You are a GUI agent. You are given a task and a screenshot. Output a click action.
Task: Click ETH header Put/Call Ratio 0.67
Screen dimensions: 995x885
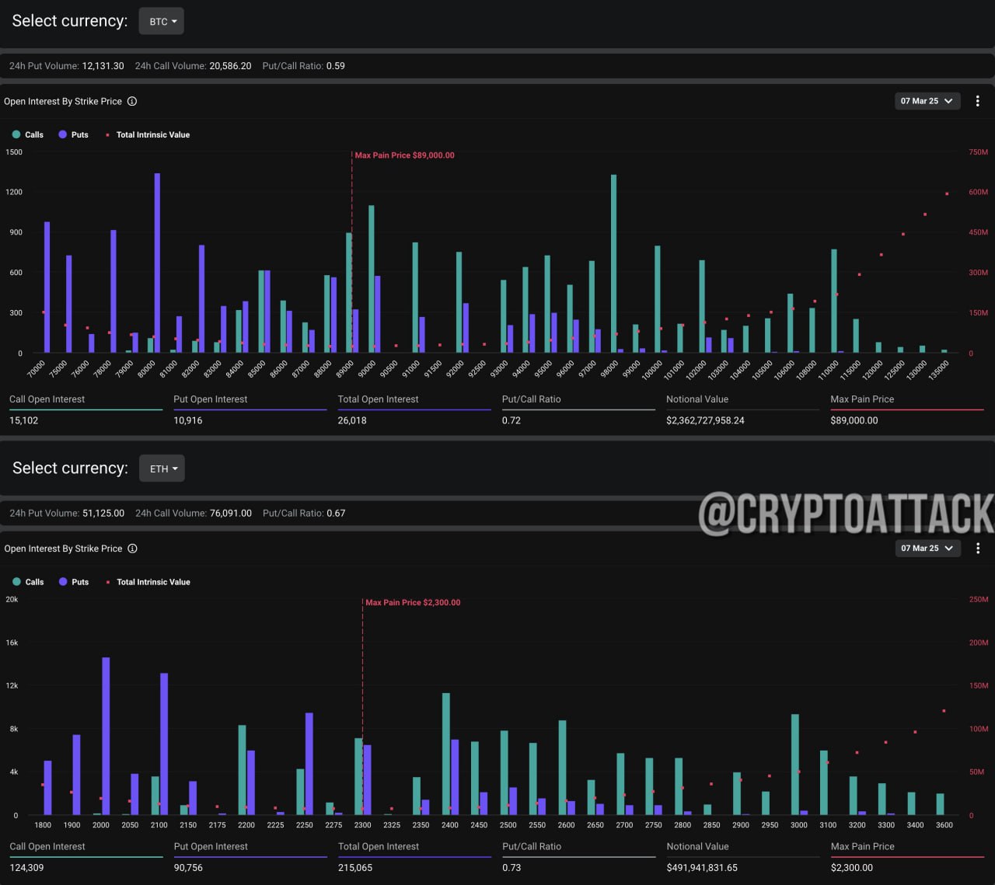point(304,514)
